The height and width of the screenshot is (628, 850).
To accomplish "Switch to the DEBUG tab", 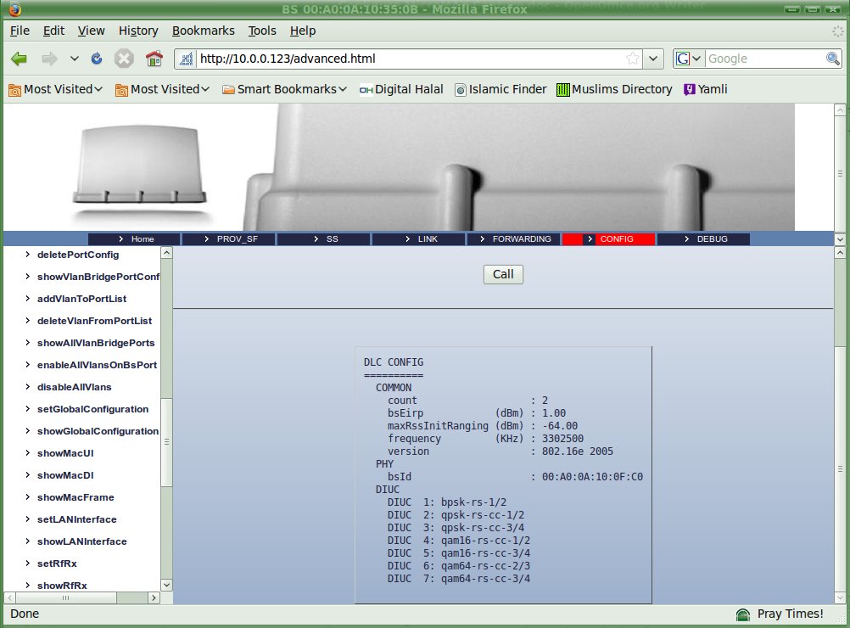I will coord(703,239).
